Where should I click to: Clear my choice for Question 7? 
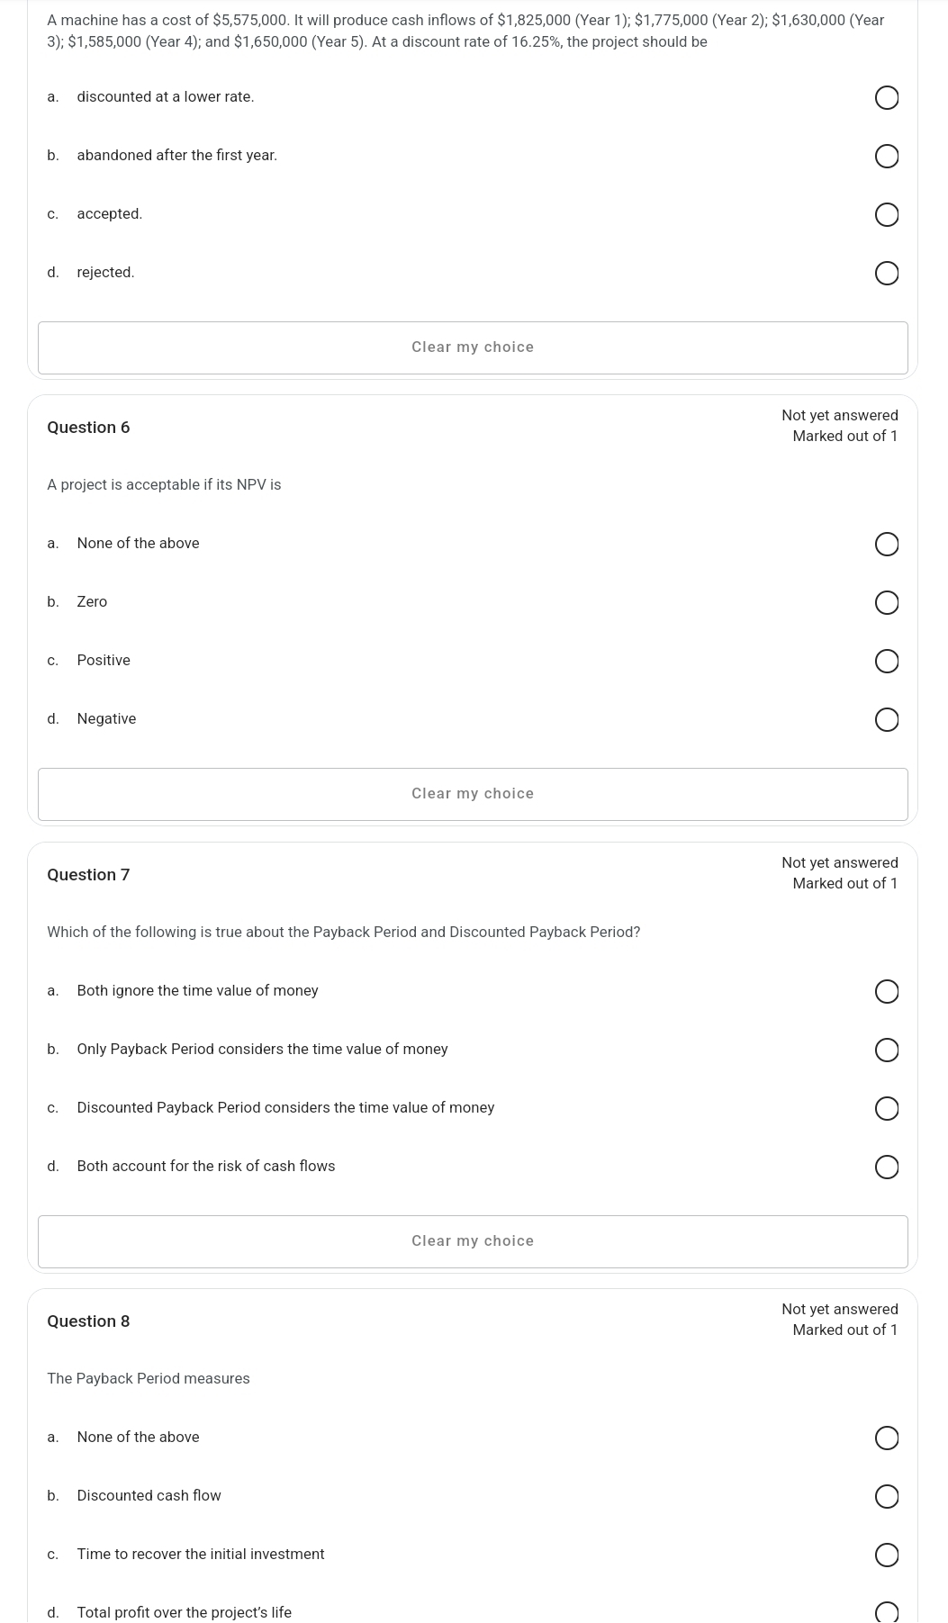(473, 1241)
